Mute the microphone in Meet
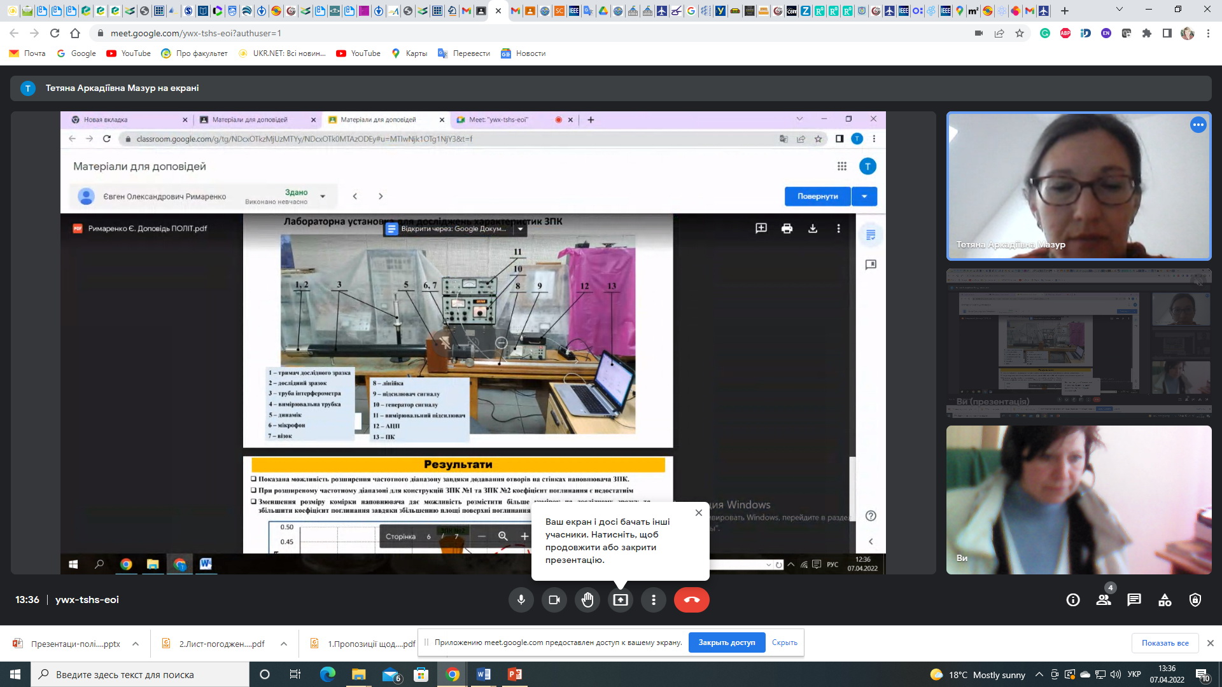This screenshot has width=1222, height=687. pyautogui.click(x=521, y=600)
